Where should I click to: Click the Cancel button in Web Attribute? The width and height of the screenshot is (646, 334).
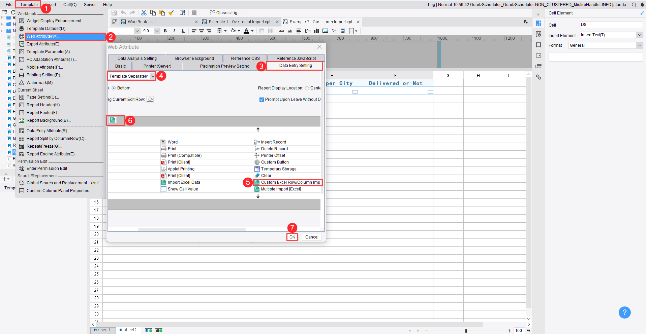(x=312, y=237)
